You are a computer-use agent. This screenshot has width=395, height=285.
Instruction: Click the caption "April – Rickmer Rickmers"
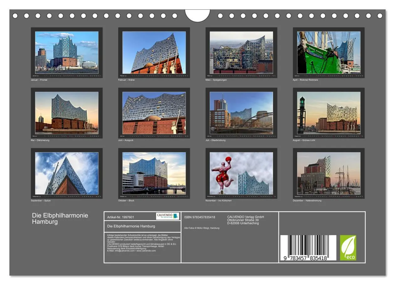pyautogui.click(x=305, y=80)
